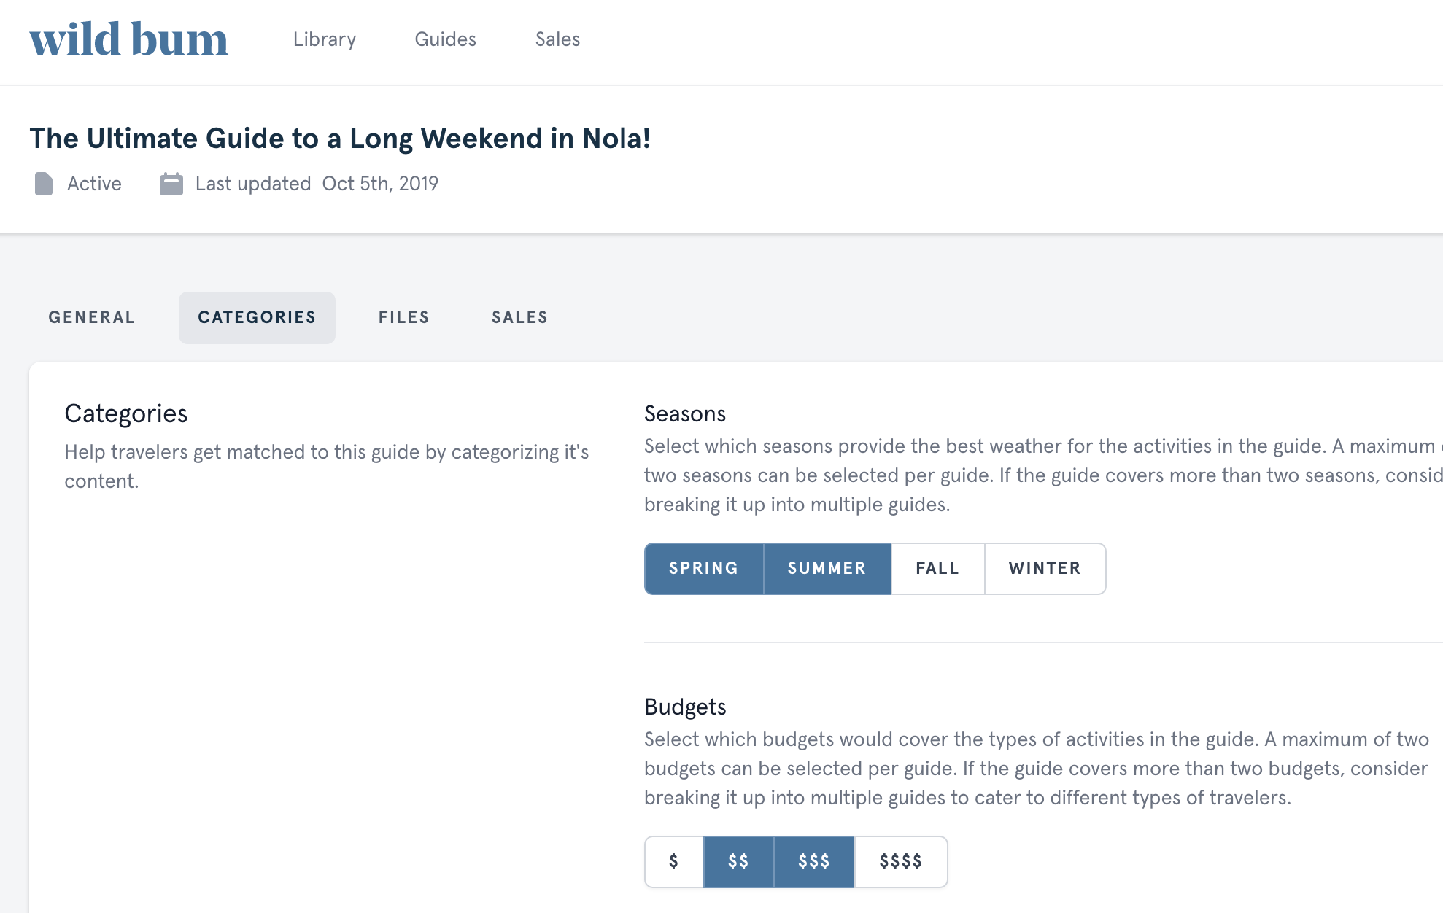Select the $ budget option
Screen dimensions: 1443x913
pos(673,861)
